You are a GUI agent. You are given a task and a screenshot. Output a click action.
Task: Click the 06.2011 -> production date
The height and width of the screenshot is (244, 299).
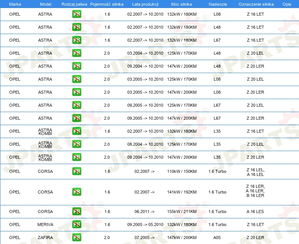coord(145,211)
